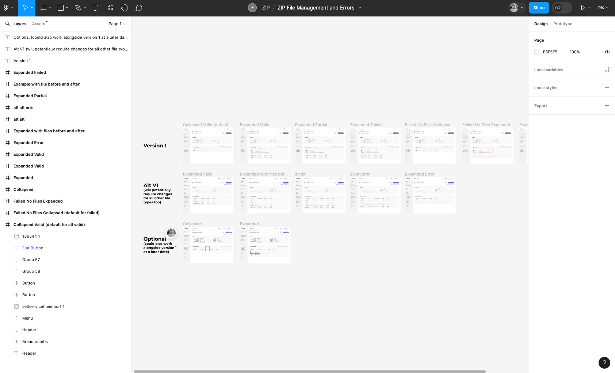
Task: Add a local style with plus icon
Action: point(607,88)
